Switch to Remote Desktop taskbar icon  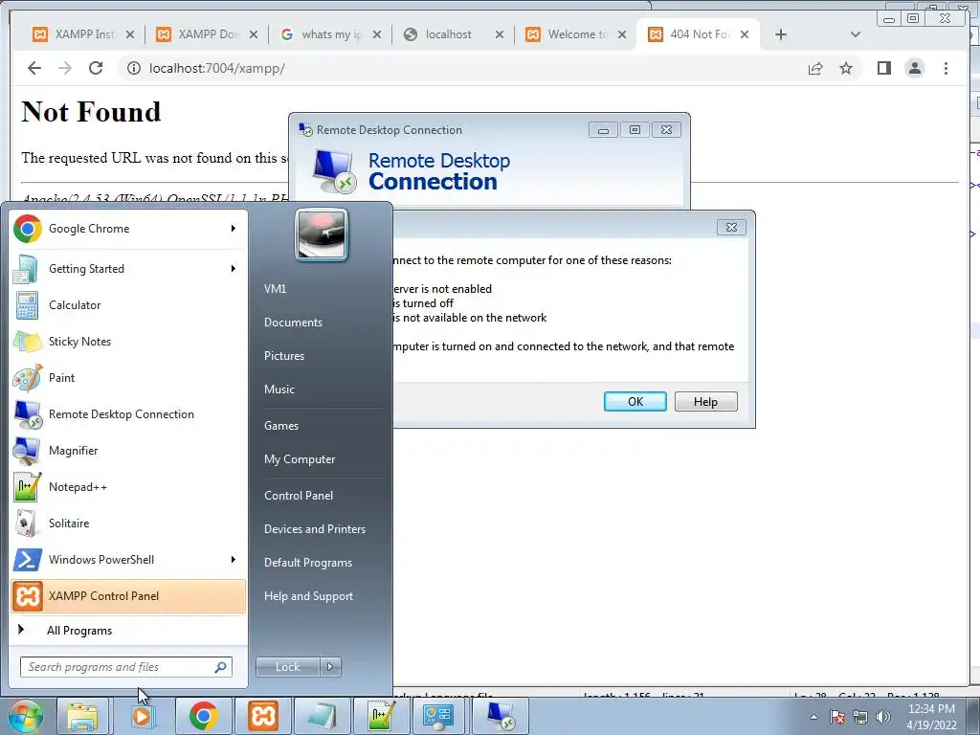pyautogui.click(x=500, y=716)
